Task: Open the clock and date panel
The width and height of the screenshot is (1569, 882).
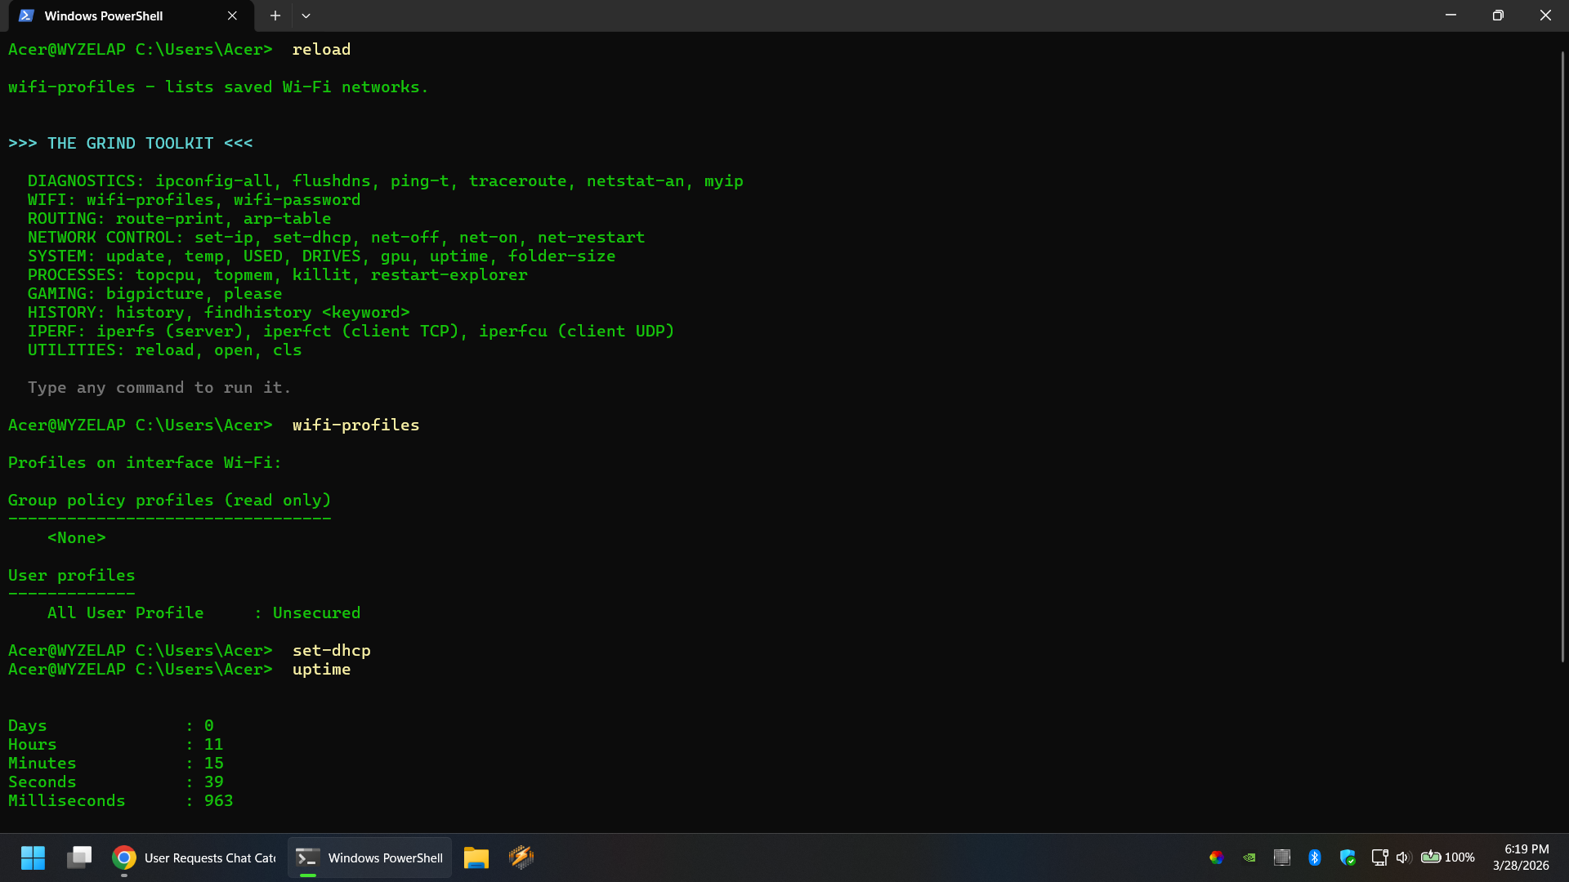Action: 1520,857
